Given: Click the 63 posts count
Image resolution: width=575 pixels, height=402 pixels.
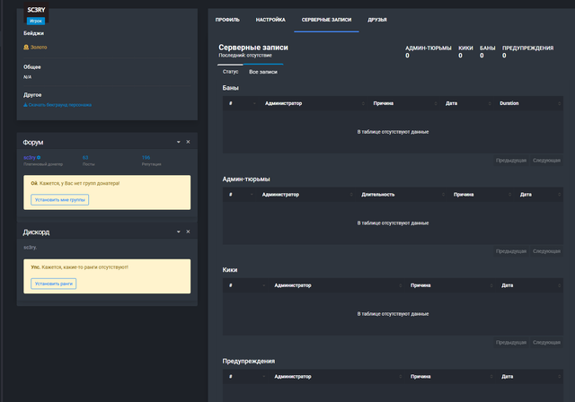Looking at the screenshot, I should [85, 157].
